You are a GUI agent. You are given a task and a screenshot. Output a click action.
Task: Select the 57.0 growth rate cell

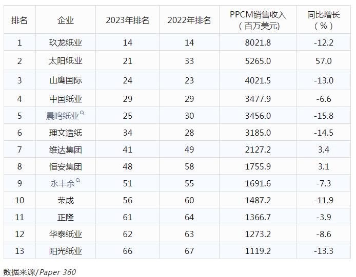click(323, 61)
